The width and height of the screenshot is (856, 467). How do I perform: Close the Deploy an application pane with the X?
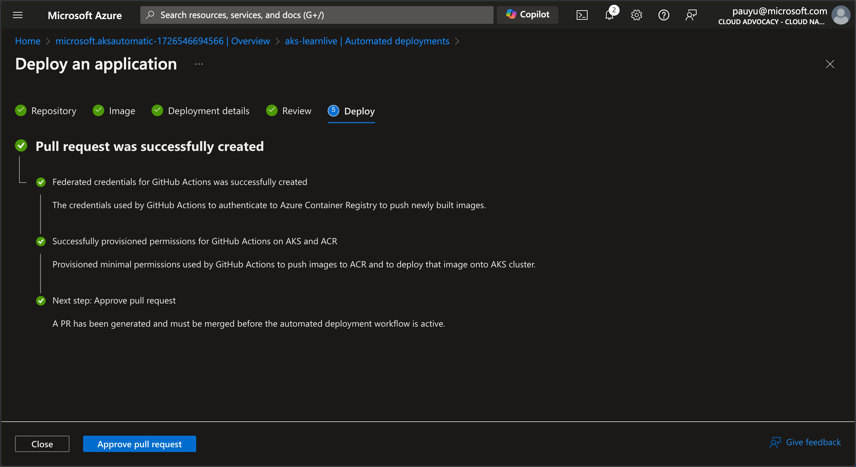(x=830, y=64)
